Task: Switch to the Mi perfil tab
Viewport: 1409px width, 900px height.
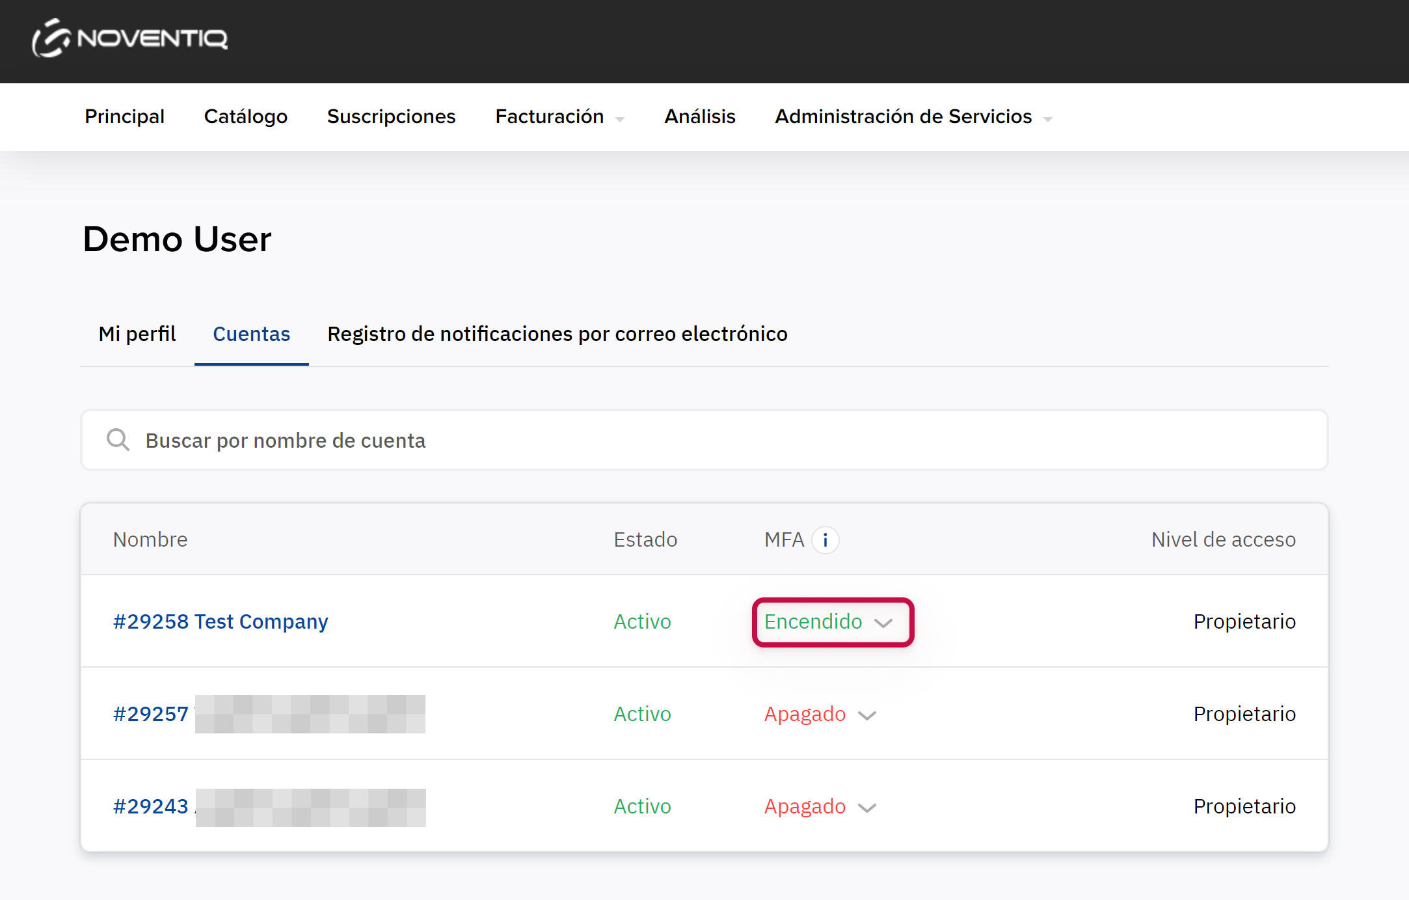Action: [137, 334]
